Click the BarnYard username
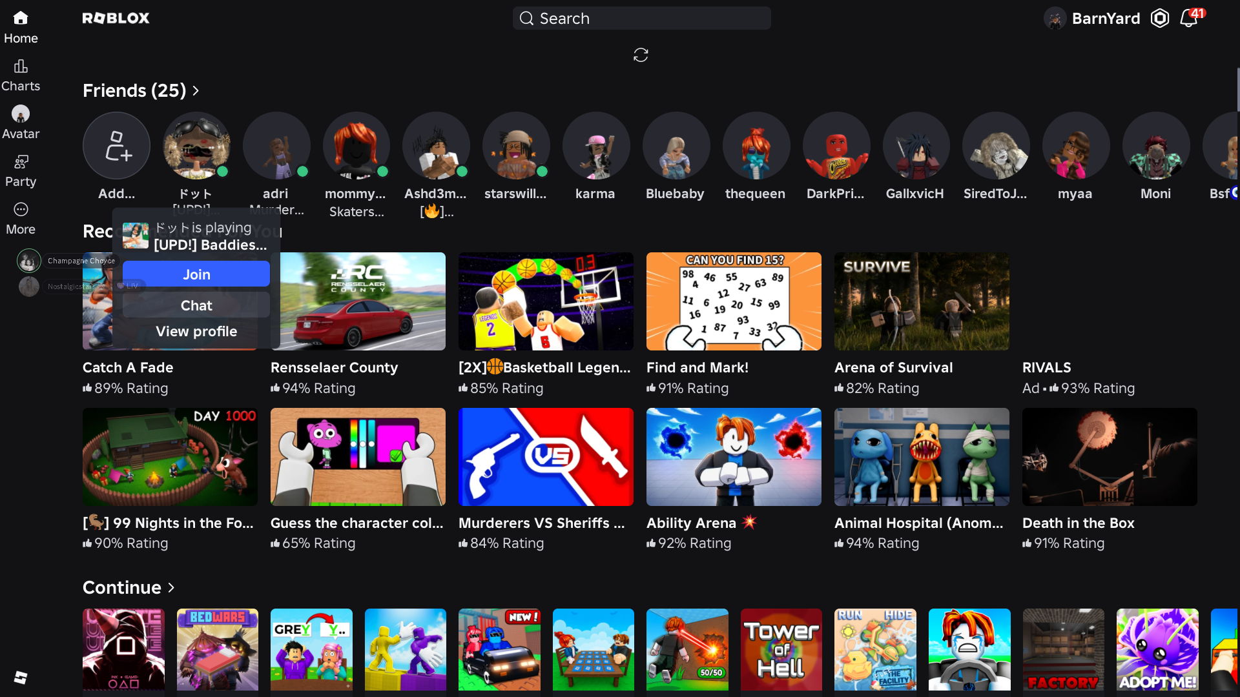The width and height of the screenshot is (1240, 697). click(1106, 18)
